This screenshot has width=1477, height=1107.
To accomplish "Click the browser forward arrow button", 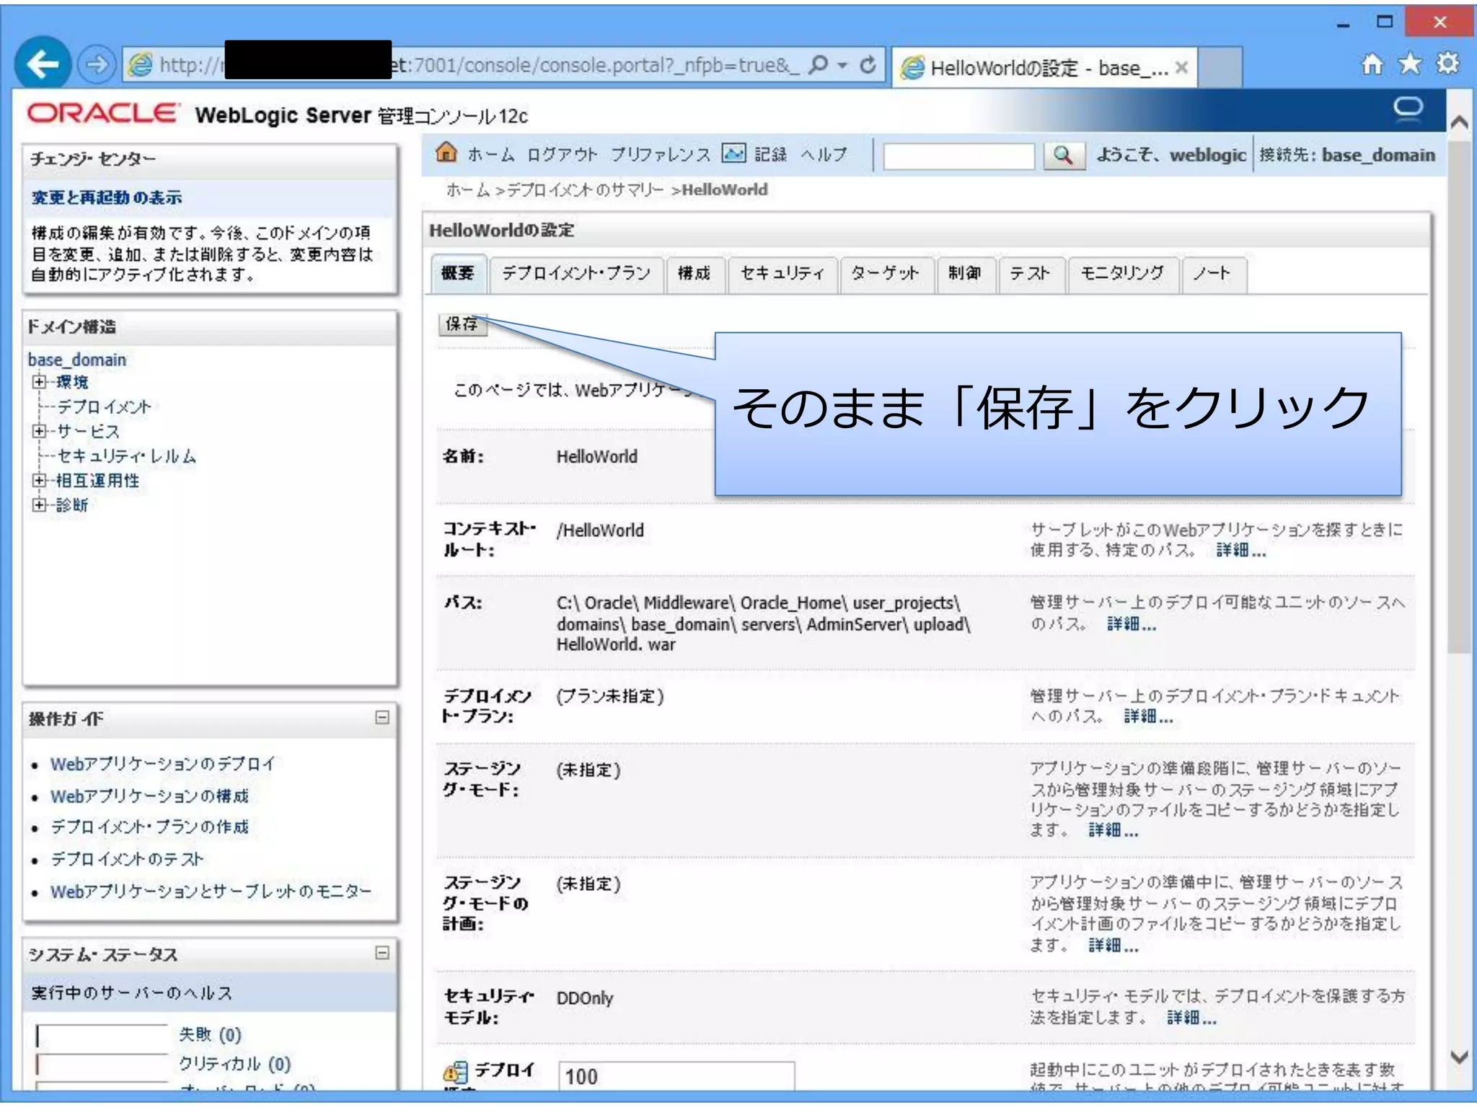I will 97,65.
